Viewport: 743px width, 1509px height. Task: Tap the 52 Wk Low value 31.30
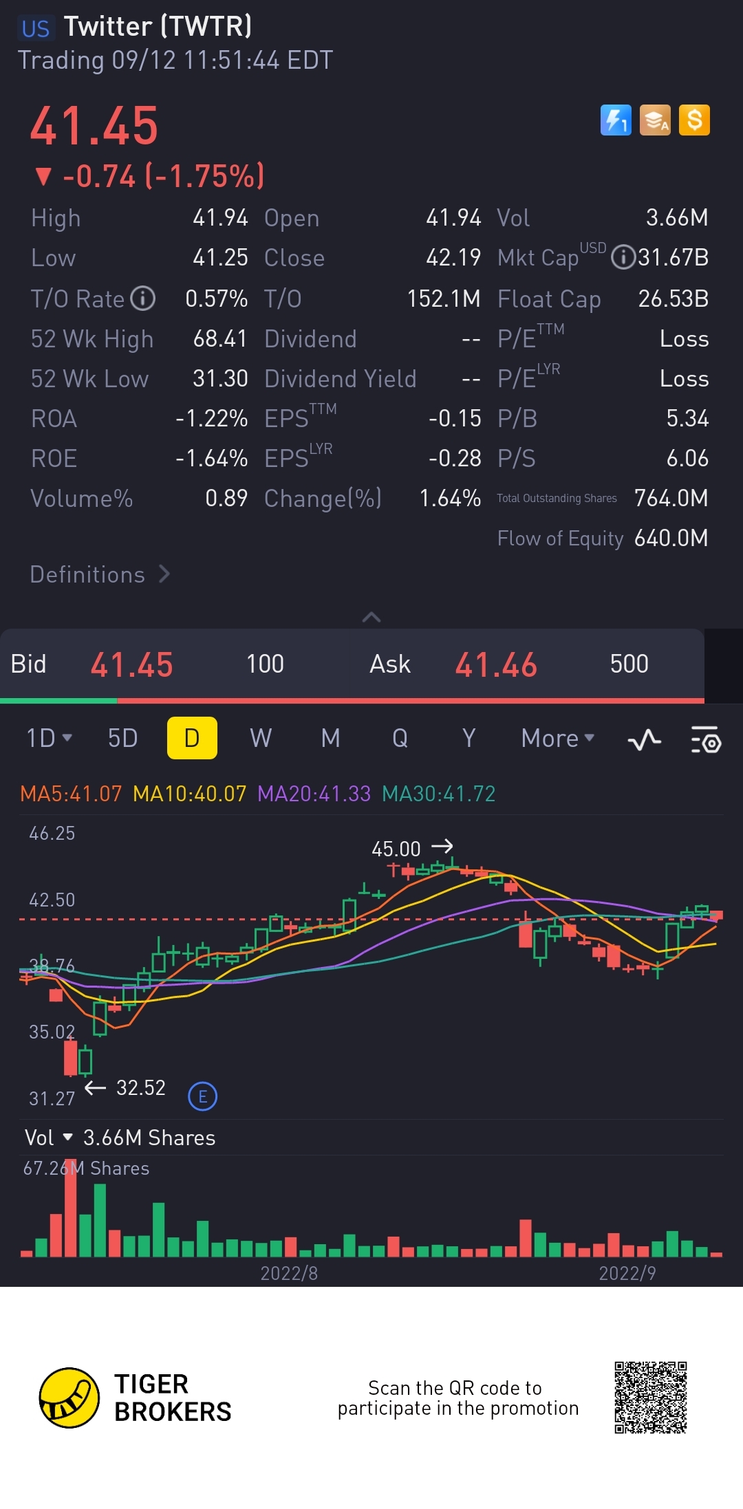pyautogui.click(x=220, y=378)
